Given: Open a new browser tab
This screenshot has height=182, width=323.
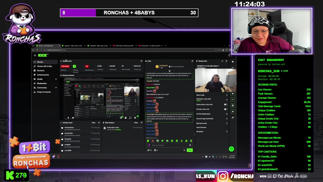Looking at the screenshot, I should click(x=166, y=46).
